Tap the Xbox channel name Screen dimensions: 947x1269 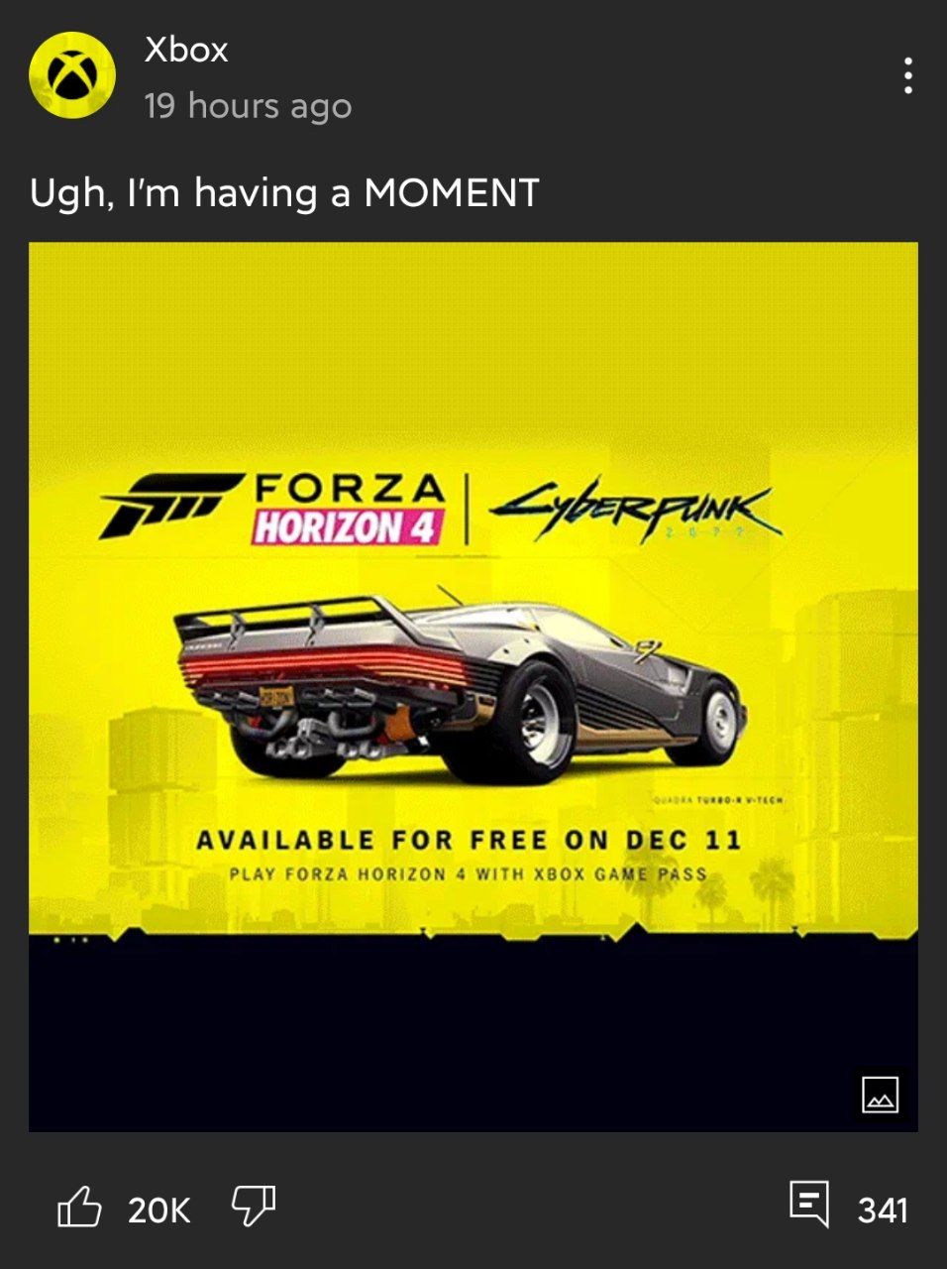click(x=186, y=50)
